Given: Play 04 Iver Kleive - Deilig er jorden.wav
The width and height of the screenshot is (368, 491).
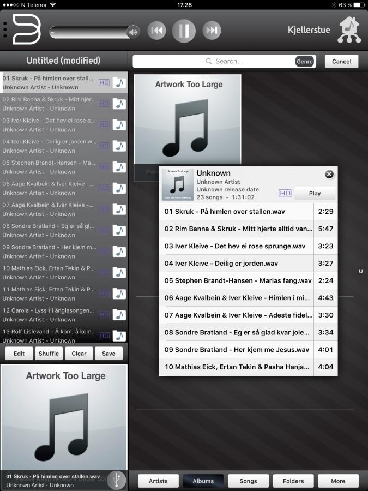Looking at the screenshot, I should (249, 263).
